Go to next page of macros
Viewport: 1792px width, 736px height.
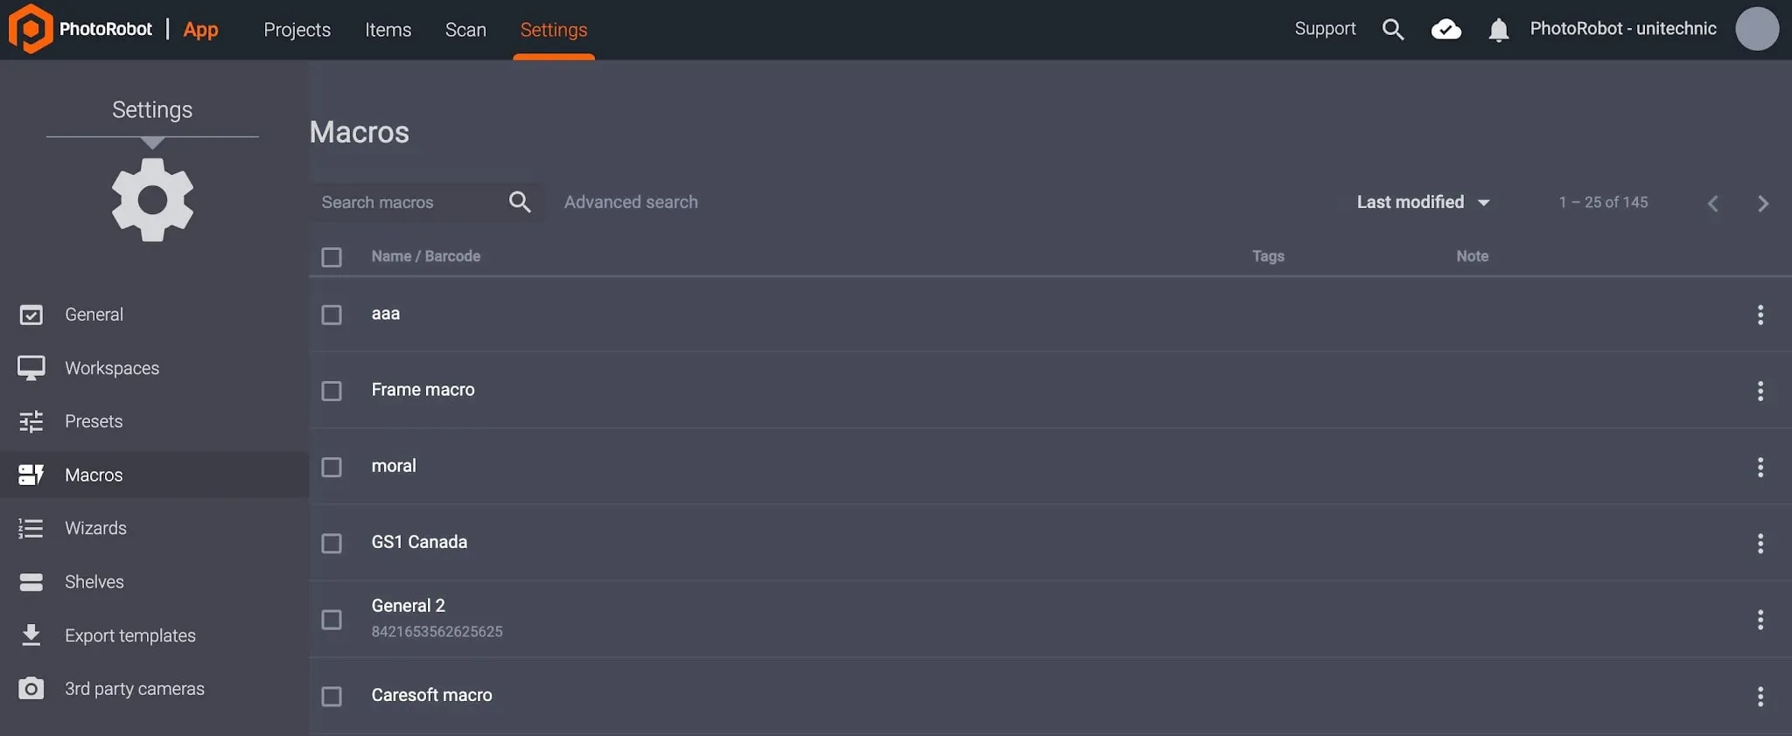coord(1763,204)
